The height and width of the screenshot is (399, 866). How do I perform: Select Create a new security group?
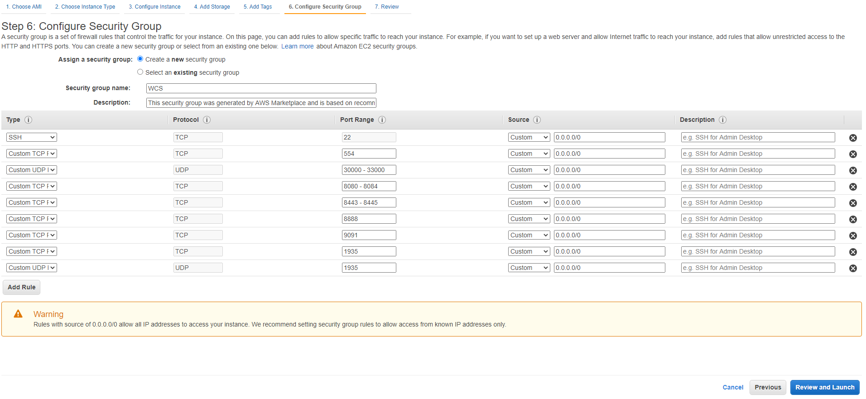tap(140, 59)
